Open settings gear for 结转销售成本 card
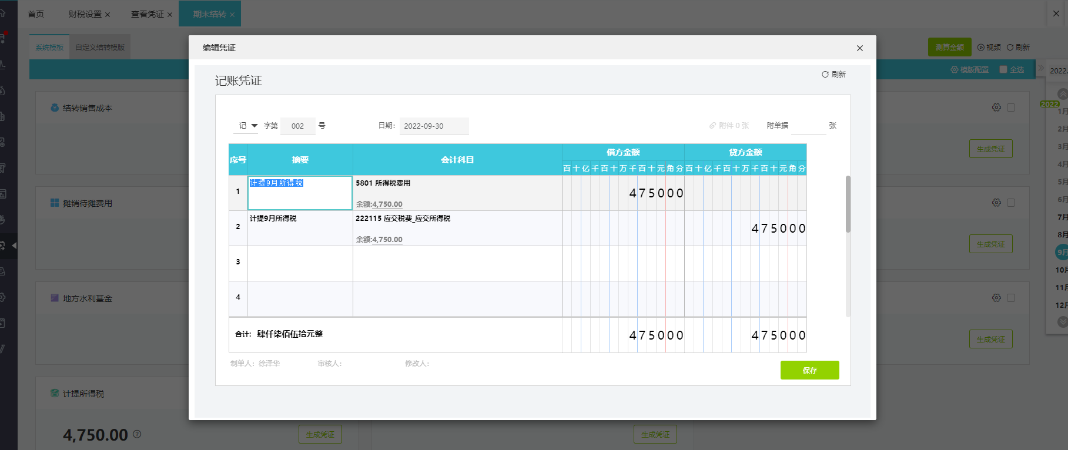The image size is (1068, 450). (x=996, y=108)
